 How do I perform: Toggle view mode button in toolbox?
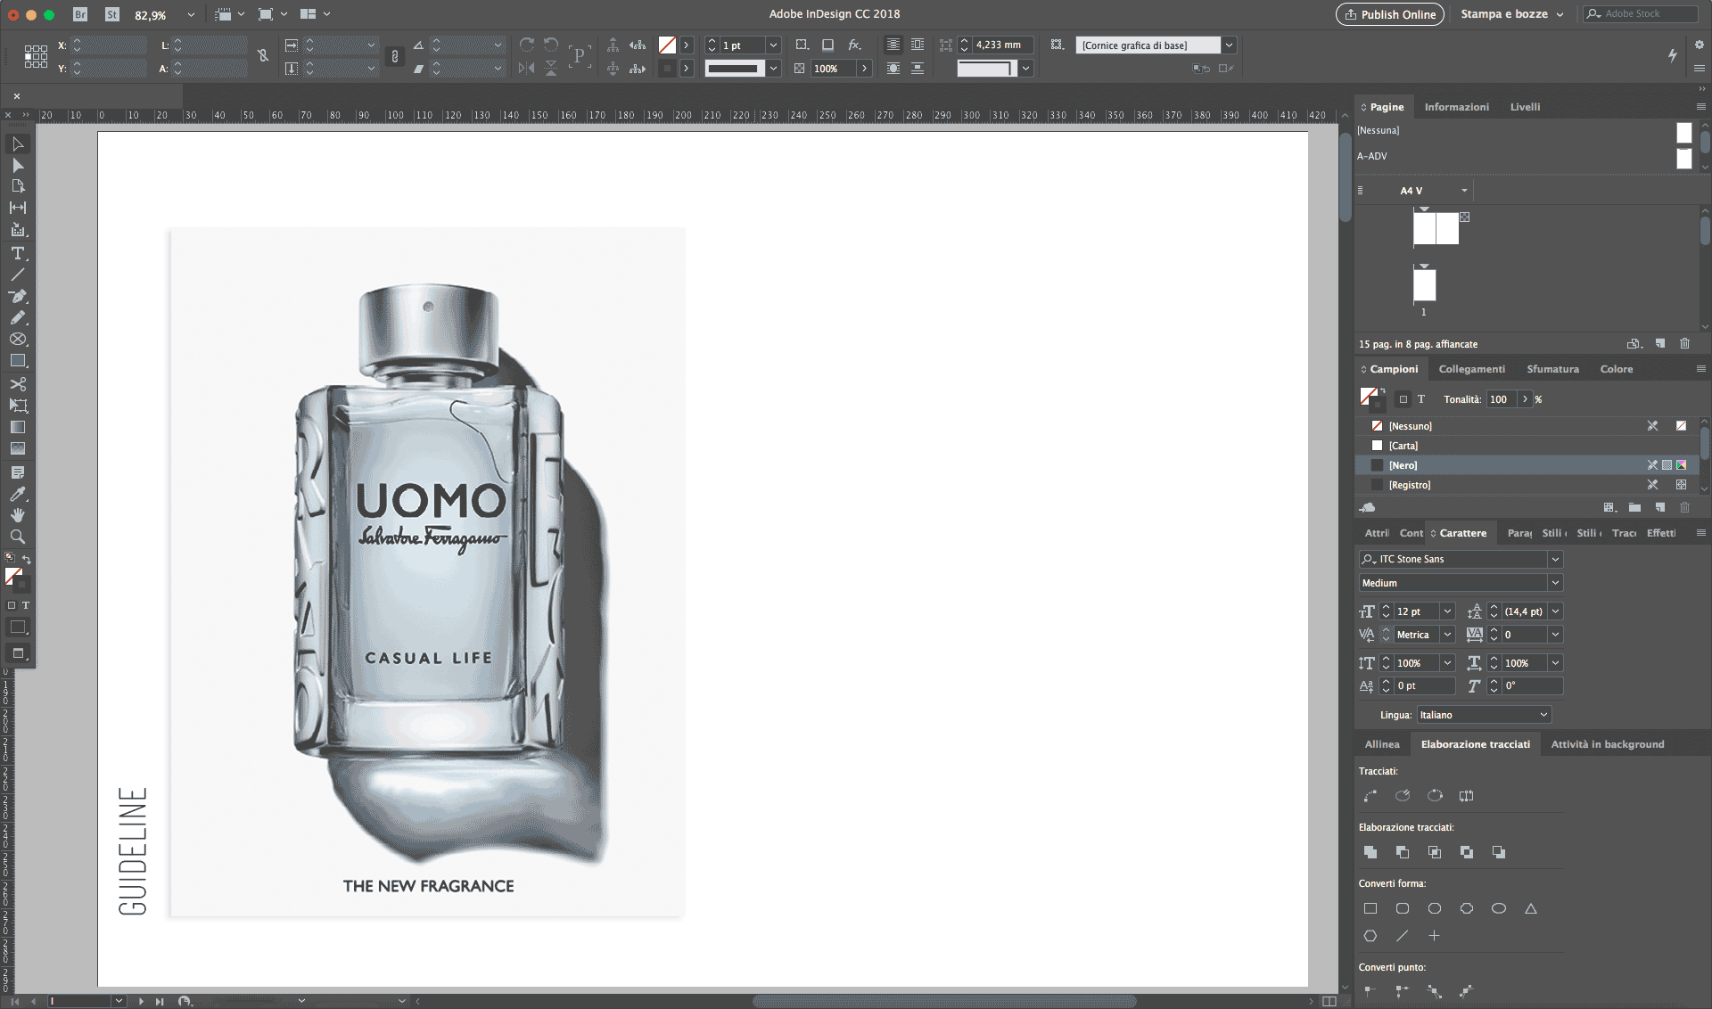click(18, 653)
